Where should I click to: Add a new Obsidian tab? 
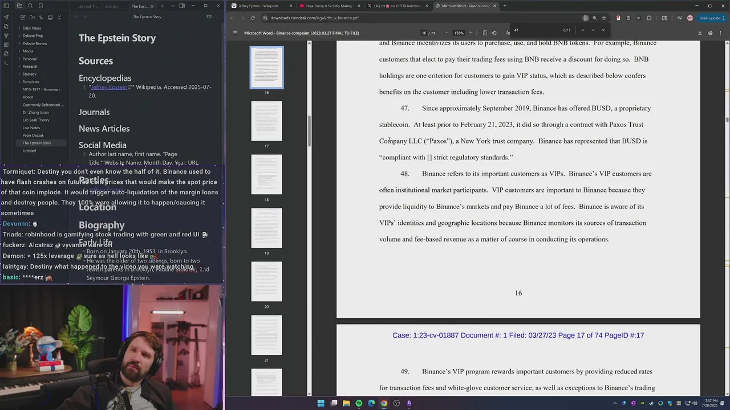point(162,6)
